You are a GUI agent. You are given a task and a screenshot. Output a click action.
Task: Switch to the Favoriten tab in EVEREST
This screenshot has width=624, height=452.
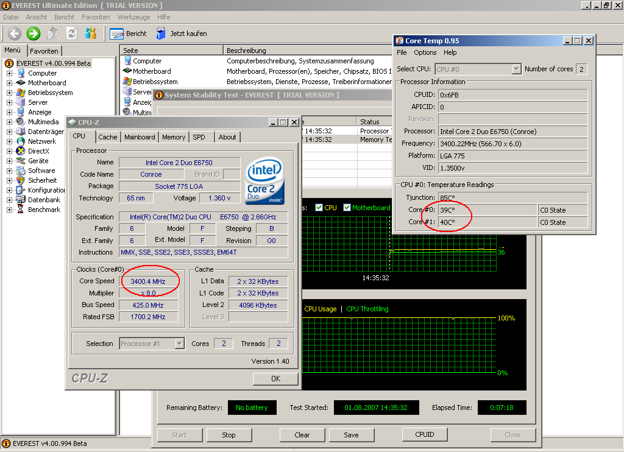(x=44, y=51)
